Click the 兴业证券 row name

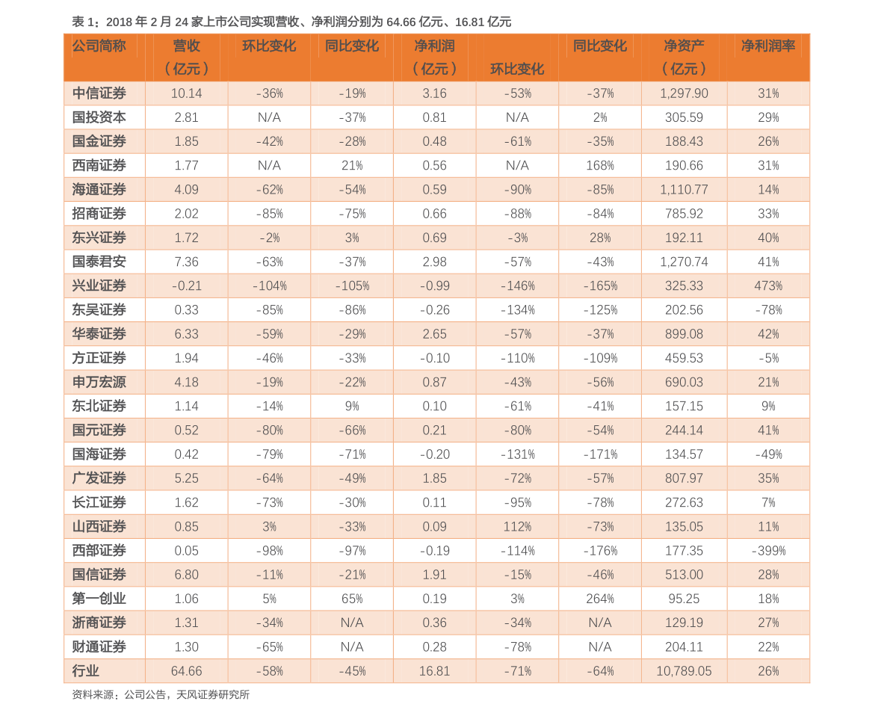pyautogui.click(x=99, y=286)
